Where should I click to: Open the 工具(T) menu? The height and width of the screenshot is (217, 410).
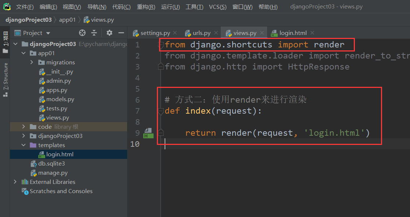pos(194,7)
